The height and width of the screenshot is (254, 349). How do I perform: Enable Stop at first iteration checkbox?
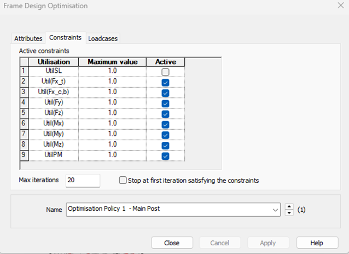(x=123, y=180)
